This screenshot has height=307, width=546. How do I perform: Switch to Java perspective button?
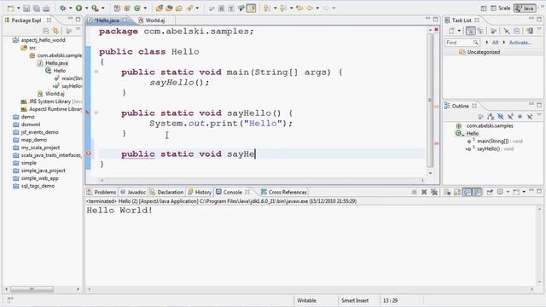coord(526,8)
